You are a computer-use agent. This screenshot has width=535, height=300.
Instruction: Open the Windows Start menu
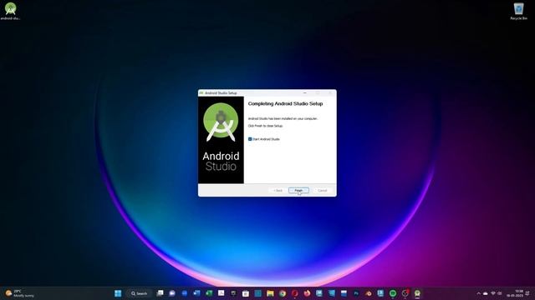pos(118,293)
